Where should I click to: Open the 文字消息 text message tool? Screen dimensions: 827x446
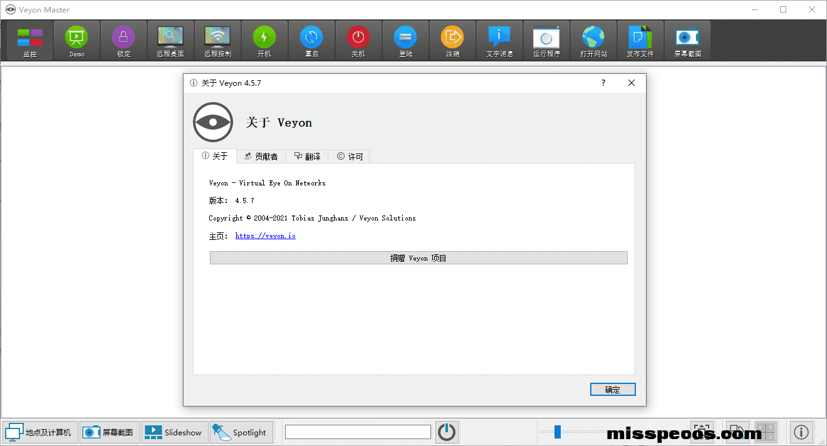coord(499,41)
